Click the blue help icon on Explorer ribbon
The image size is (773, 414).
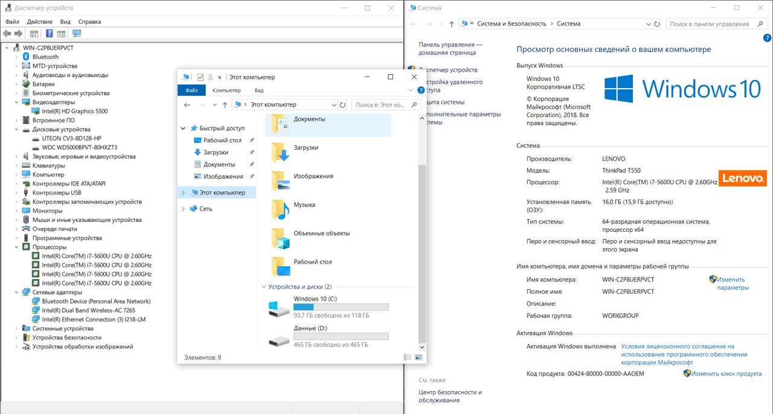click(x=421, y=91)
